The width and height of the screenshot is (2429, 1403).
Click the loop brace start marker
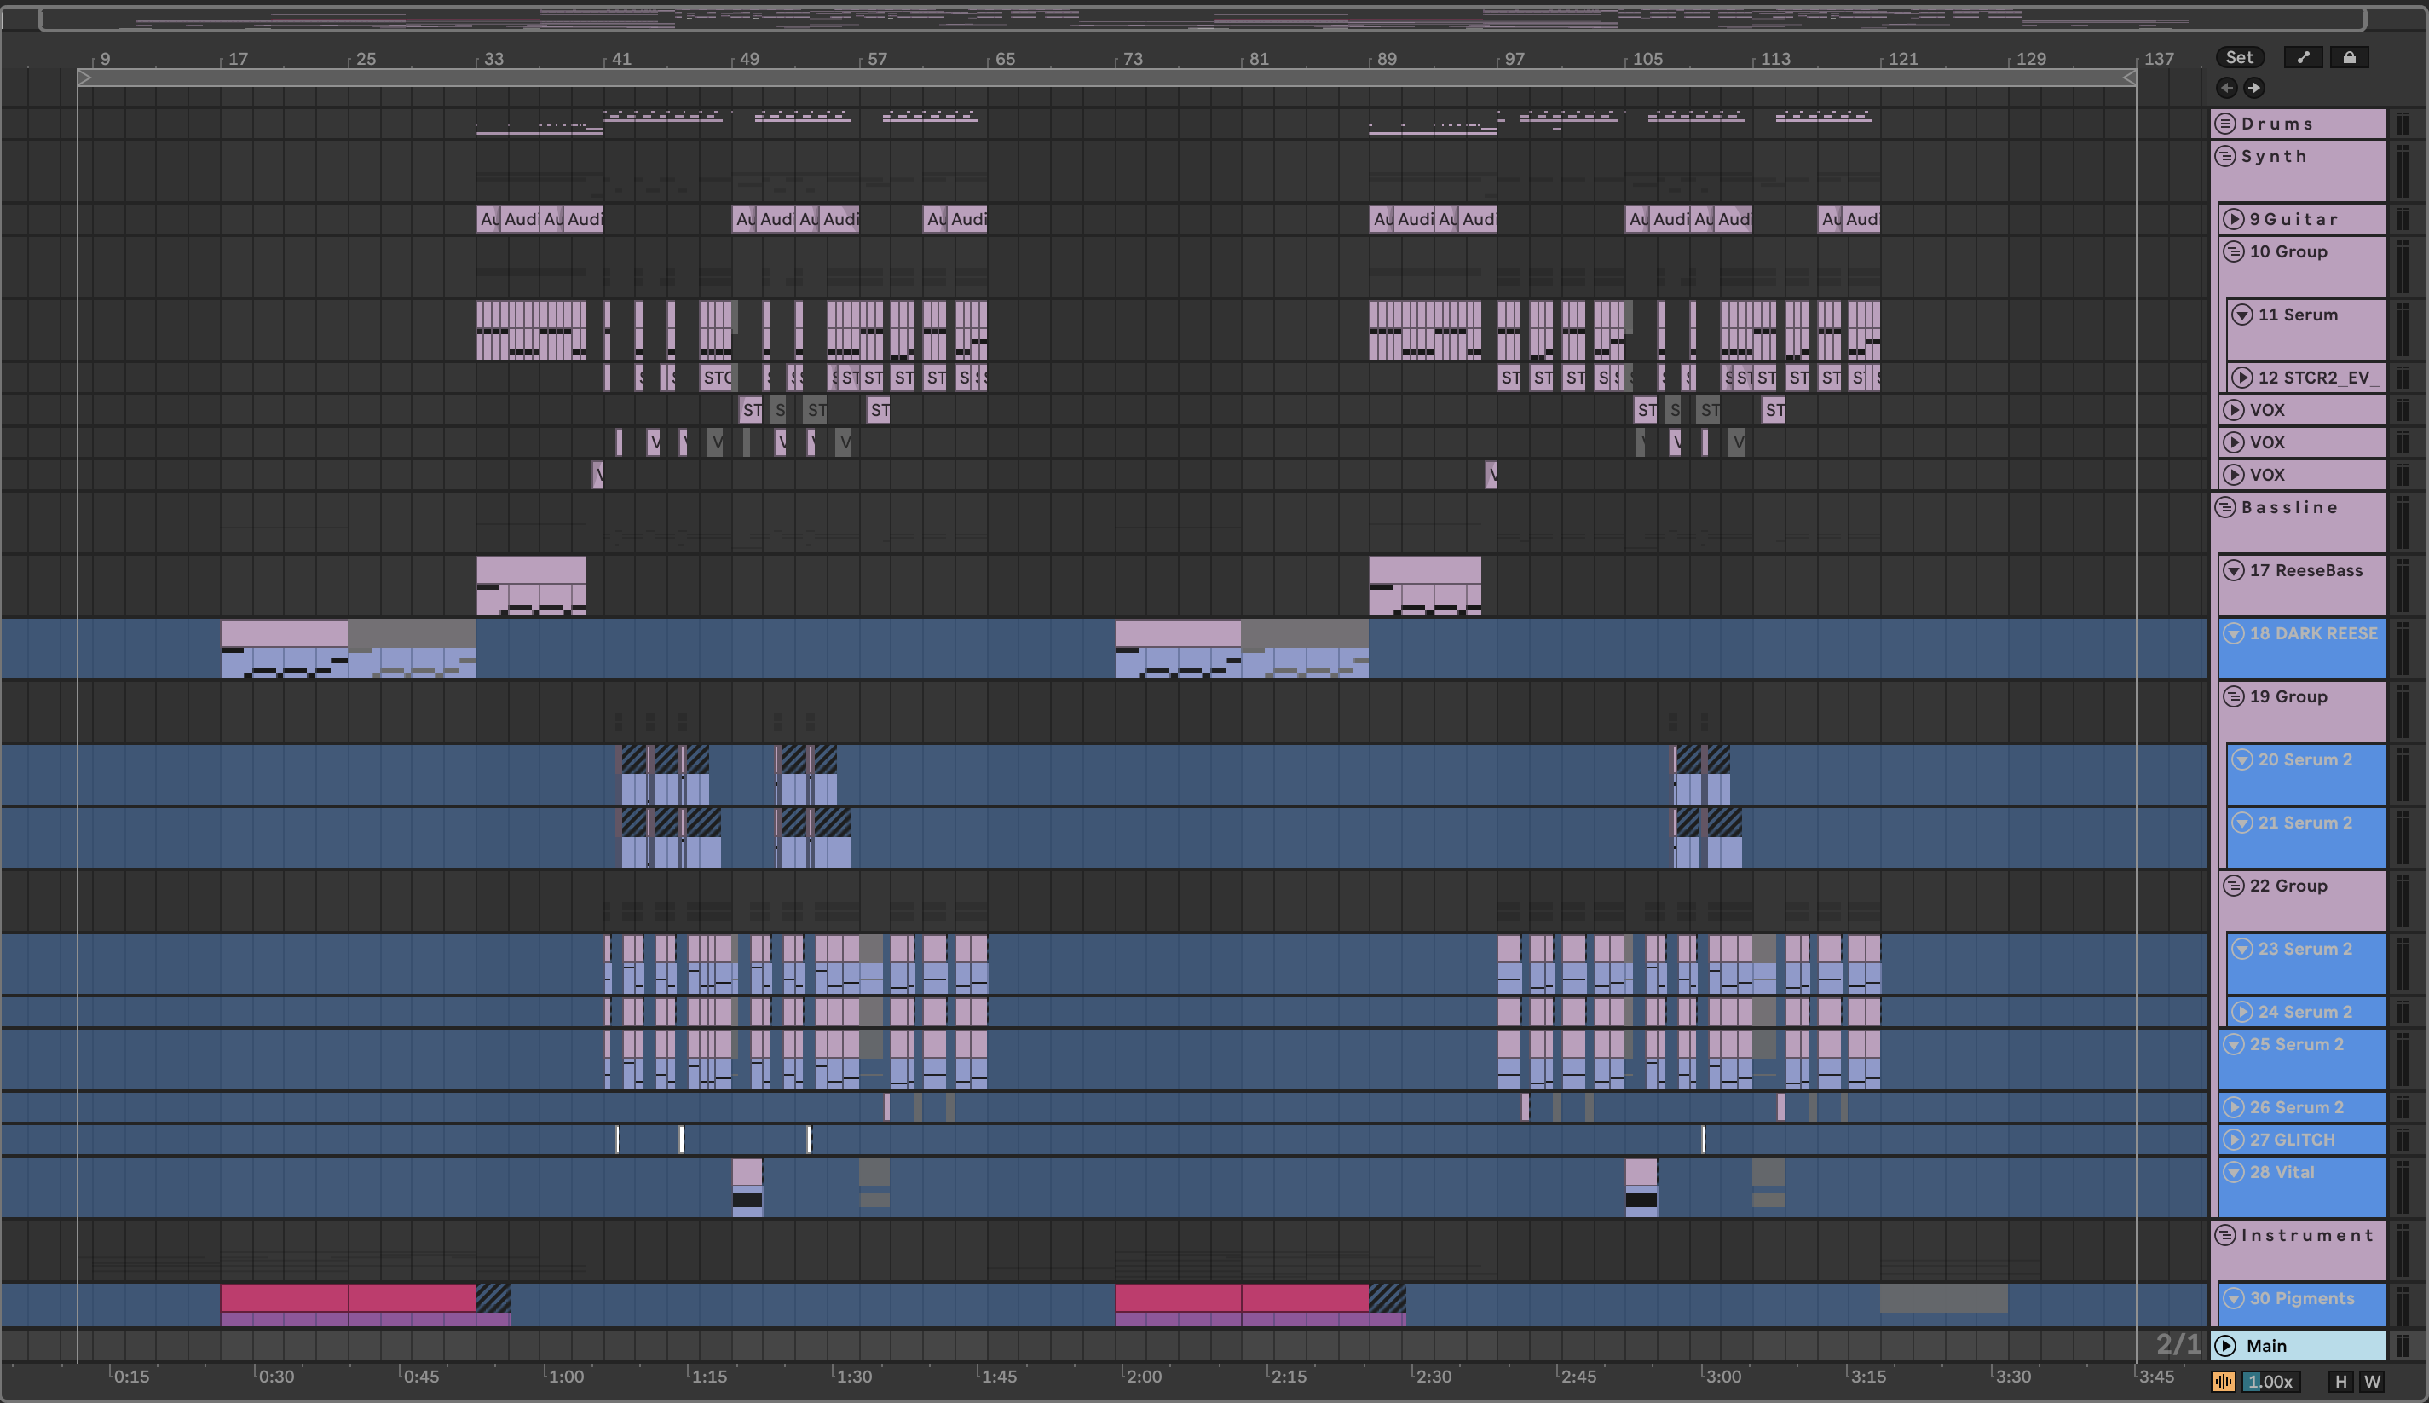84,77
